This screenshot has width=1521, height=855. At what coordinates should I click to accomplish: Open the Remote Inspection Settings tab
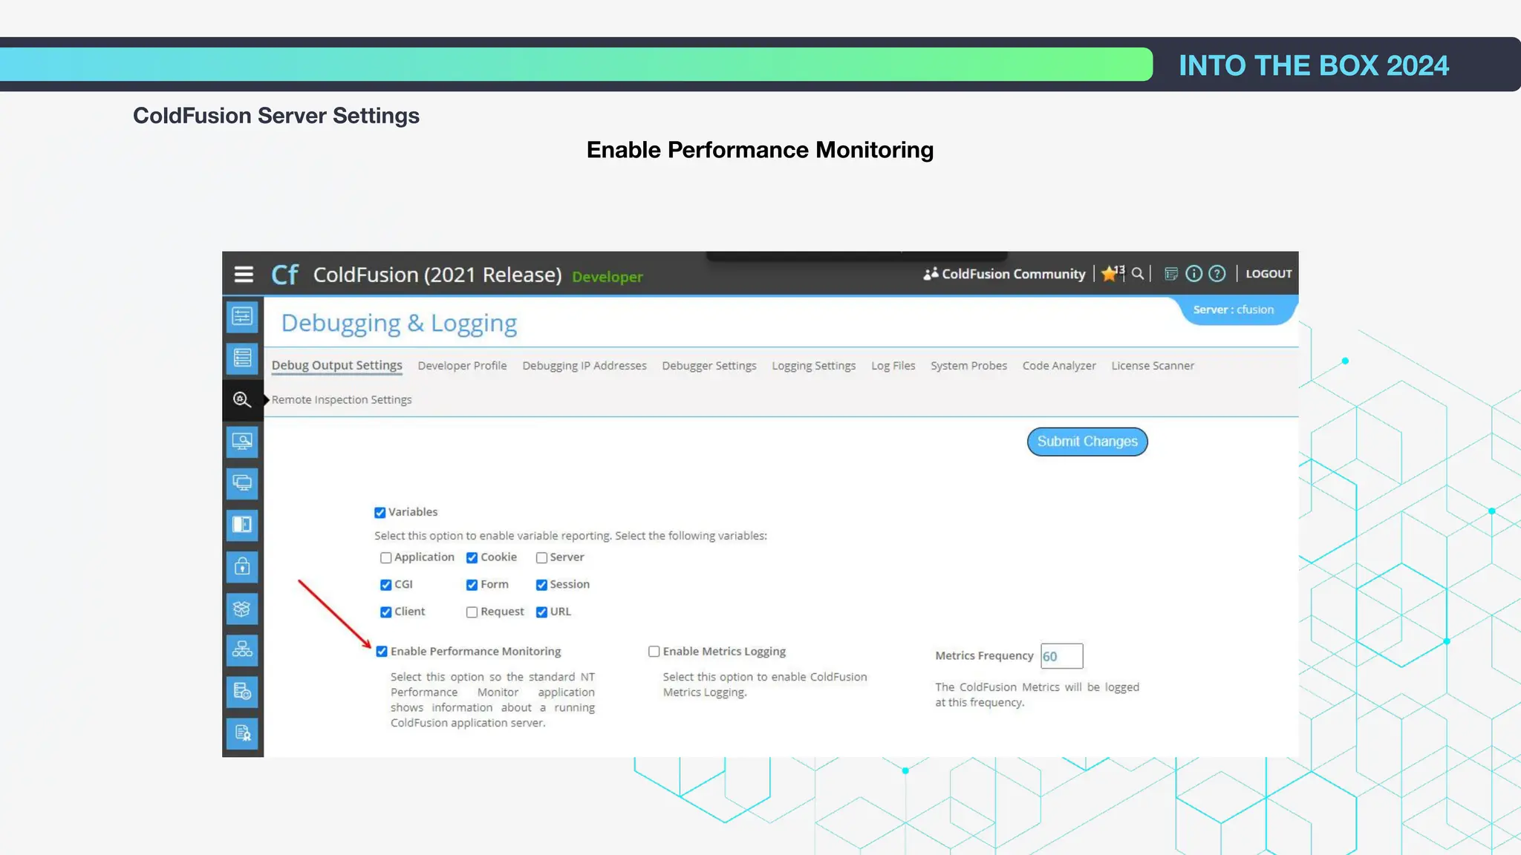pos(342,400)
